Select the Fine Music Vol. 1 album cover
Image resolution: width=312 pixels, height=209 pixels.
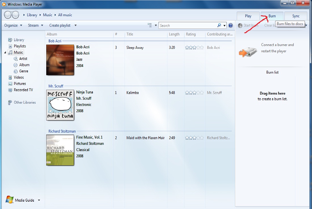point(60,150)
